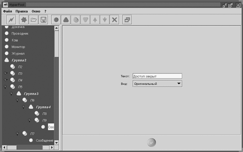The width and height of the screenshot is (243, 152).
Task: Open the Файл menu
Action: pos(7,11)
